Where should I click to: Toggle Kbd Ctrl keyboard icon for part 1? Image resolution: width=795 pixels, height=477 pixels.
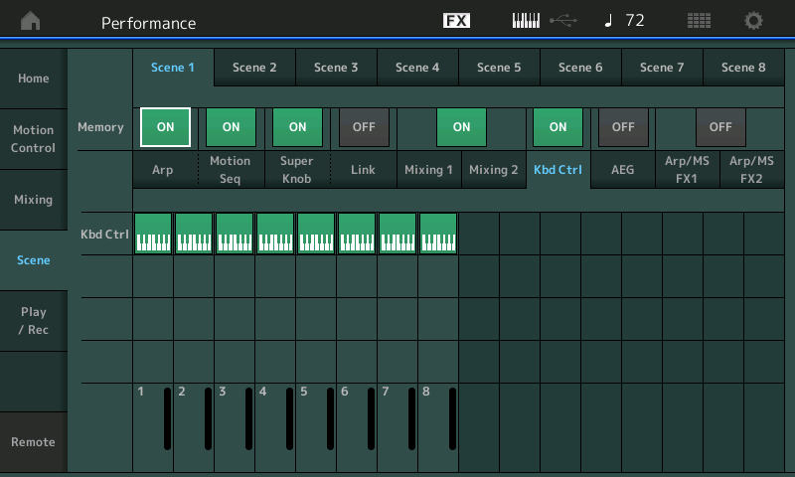[x=153, y=234]
